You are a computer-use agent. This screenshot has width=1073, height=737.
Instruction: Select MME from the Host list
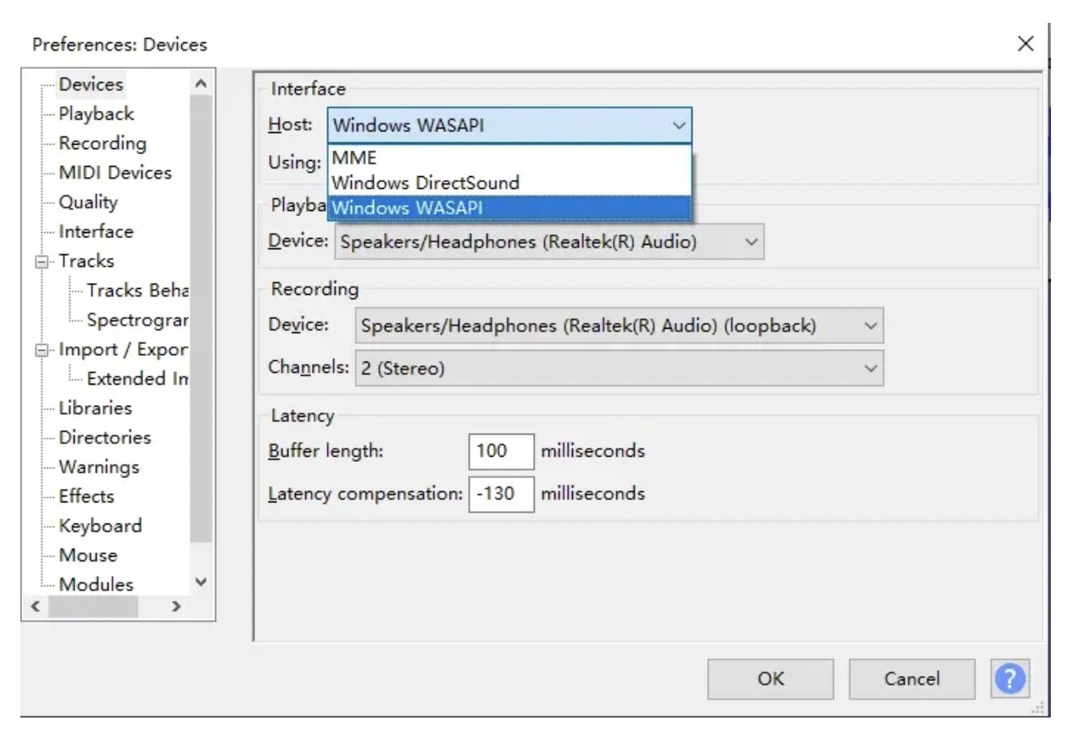(509, 158)
